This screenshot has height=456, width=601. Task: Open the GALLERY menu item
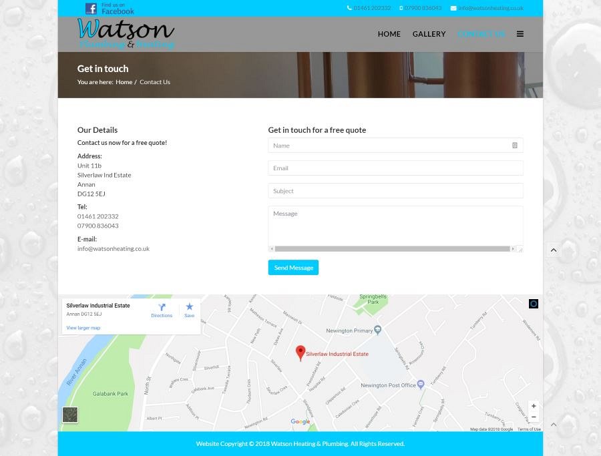[429, 34]
